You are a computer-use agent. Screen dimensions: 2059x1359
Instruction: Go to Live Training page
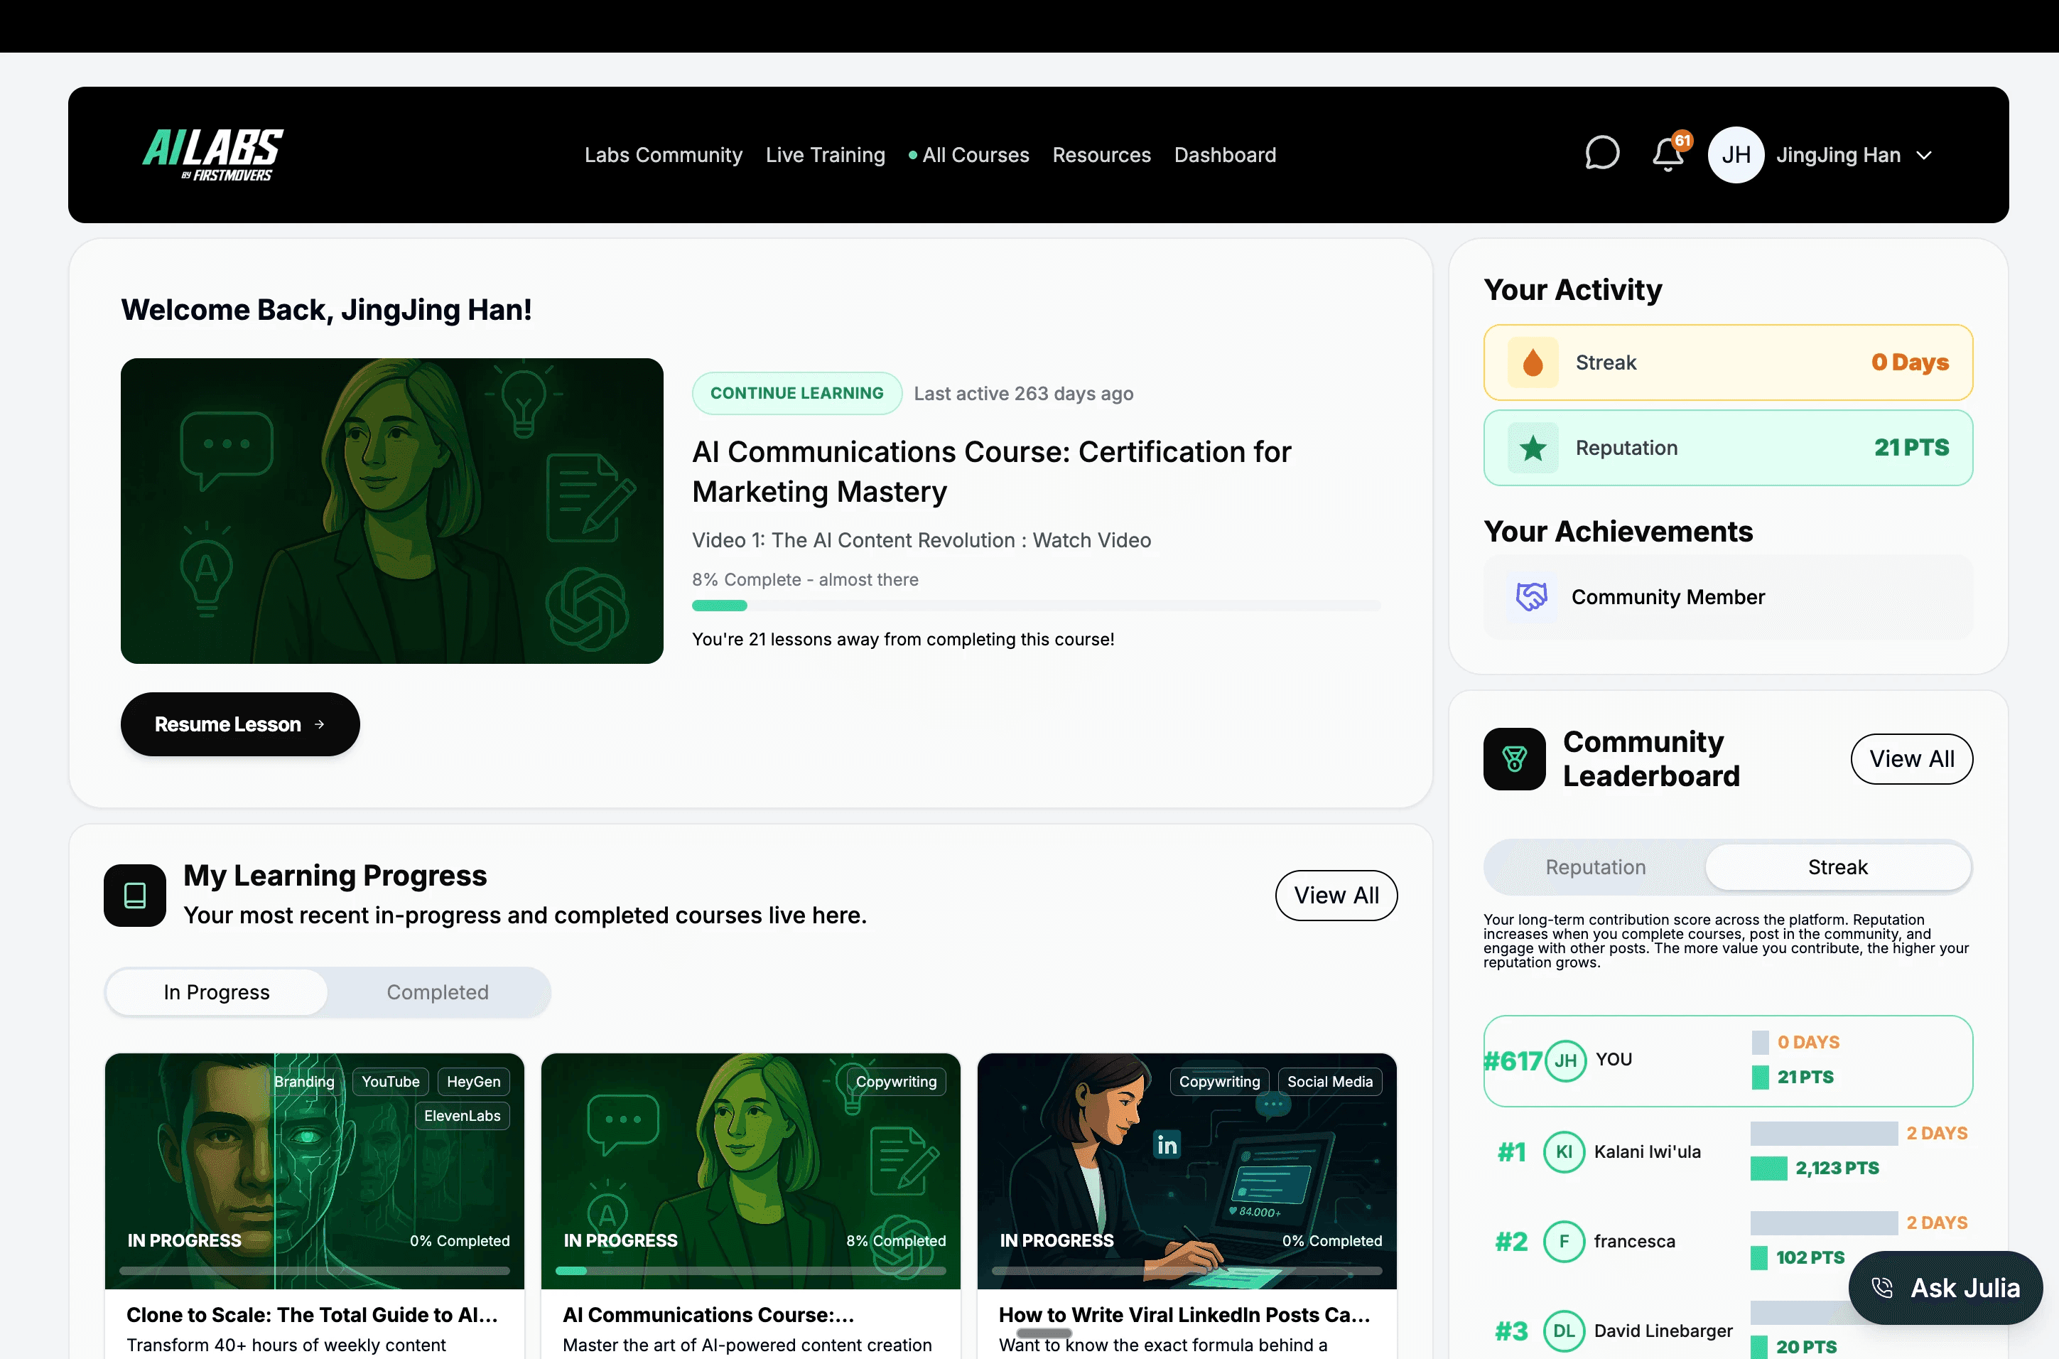pyautogui.click(x=825, y=155)
